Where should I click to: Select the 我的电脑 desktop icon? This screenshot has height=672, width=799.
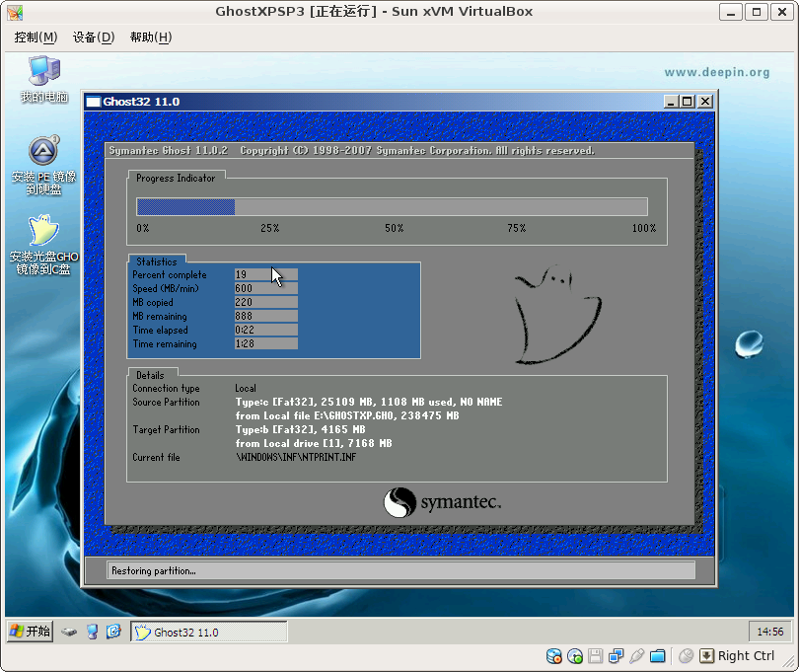(44, 79)
